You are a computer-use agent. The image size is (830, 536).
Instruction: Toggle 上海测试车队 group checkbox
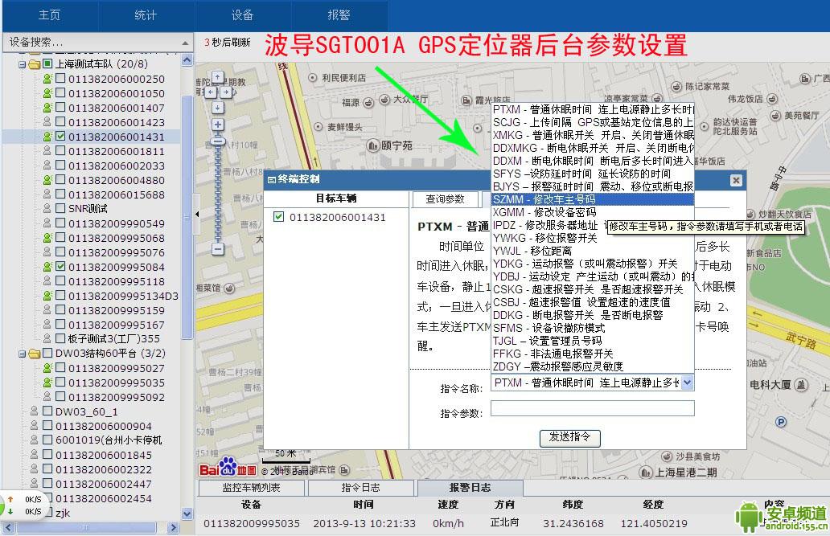(x=47, y=63)
